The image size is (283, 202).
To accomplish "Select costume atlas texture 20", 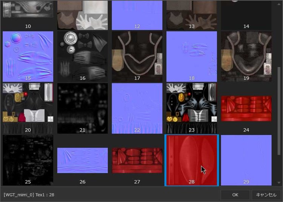I will coord(28,108).
